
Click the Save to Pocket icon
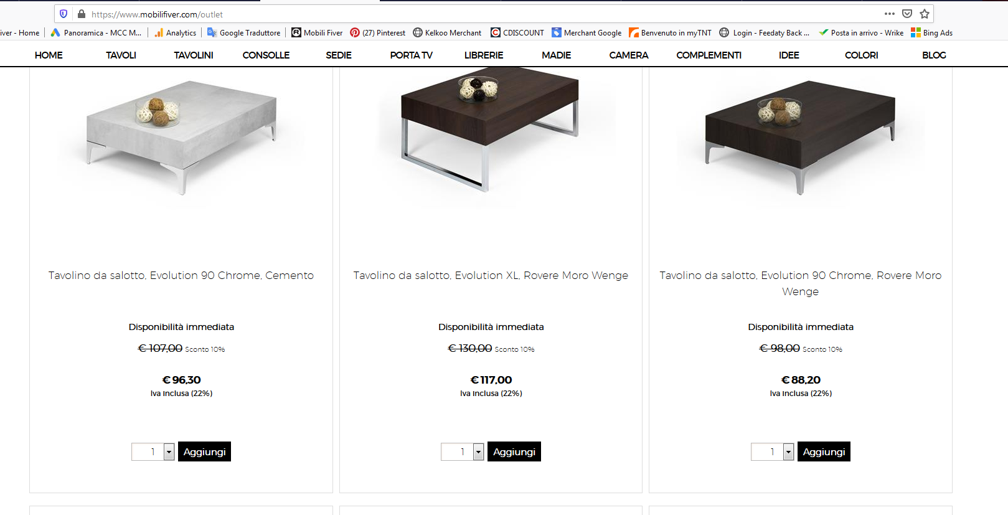907,14
